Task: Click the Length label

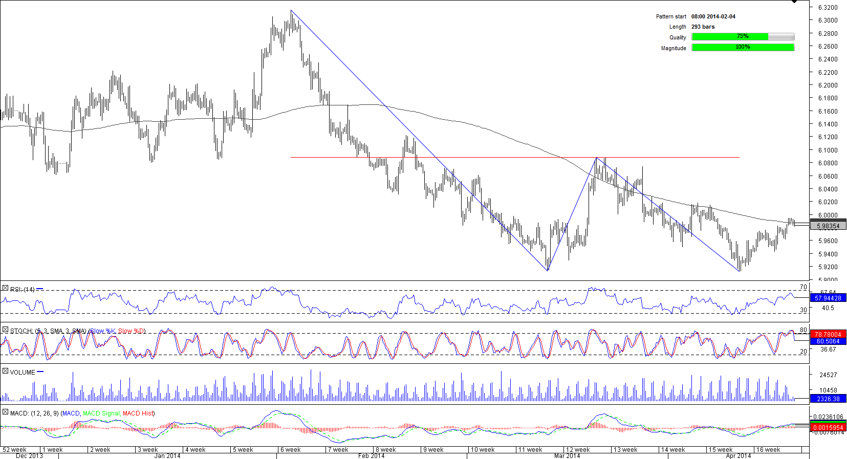Action: [678, 27]
